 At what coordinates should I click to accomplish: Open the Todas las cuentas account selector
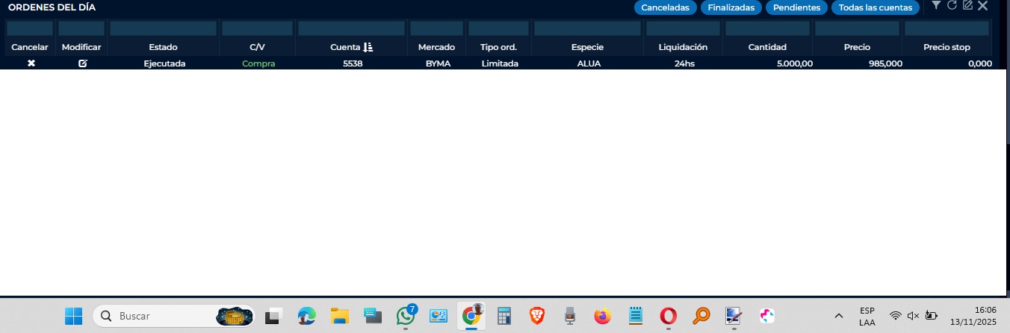click(x=875, y=7)
